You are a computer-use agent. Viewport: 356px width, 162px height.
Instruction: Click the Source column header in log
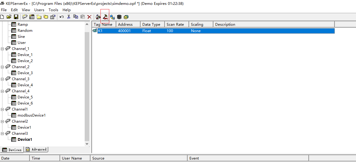[139, 158]
